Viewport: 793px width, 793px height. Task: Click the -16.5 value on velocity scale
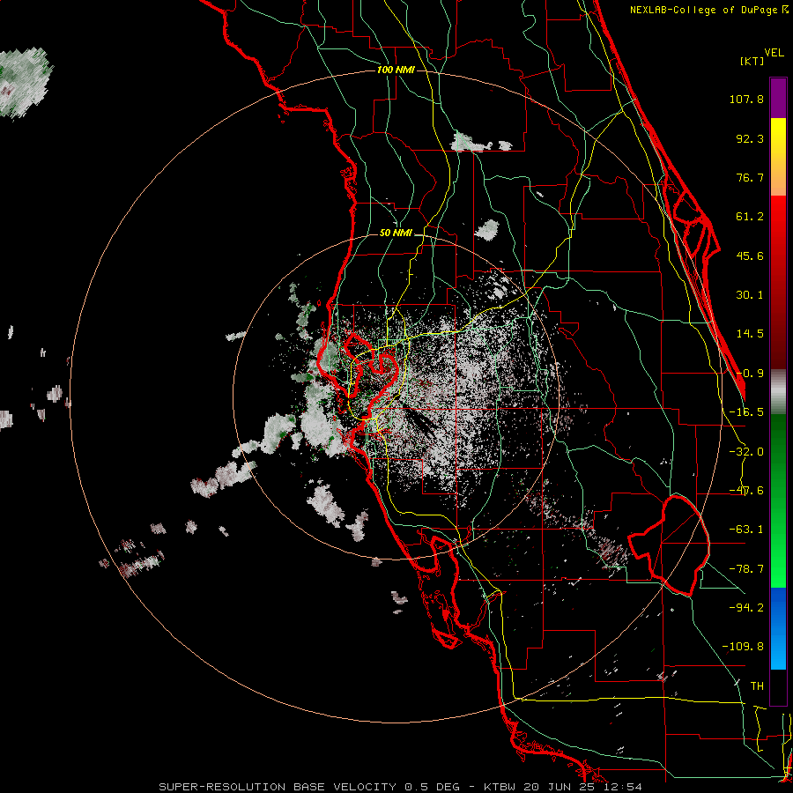coord(746,412)
